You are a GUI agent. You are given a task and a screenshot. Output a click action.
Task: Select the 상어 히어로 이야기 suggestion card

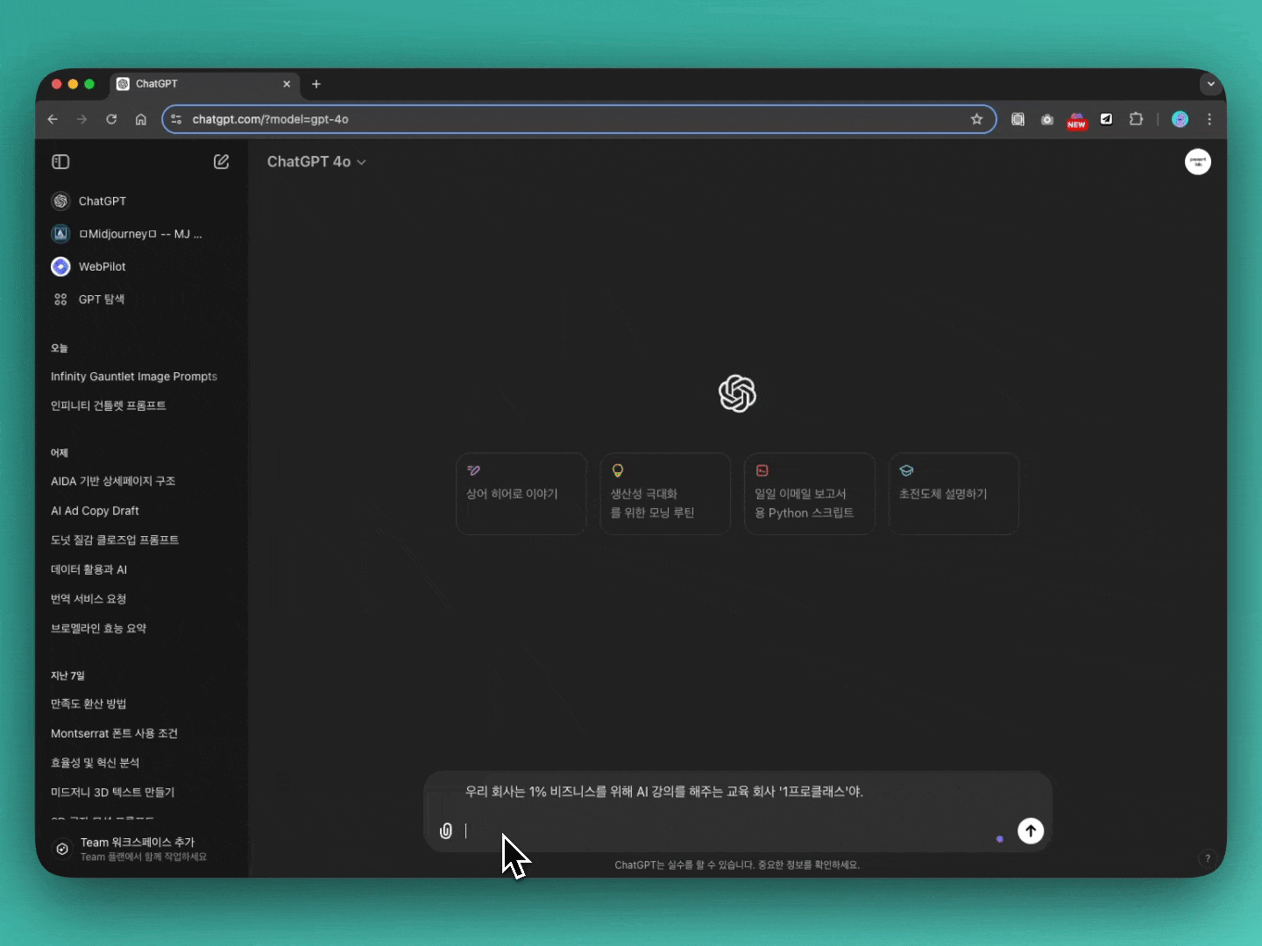[521, 494]
